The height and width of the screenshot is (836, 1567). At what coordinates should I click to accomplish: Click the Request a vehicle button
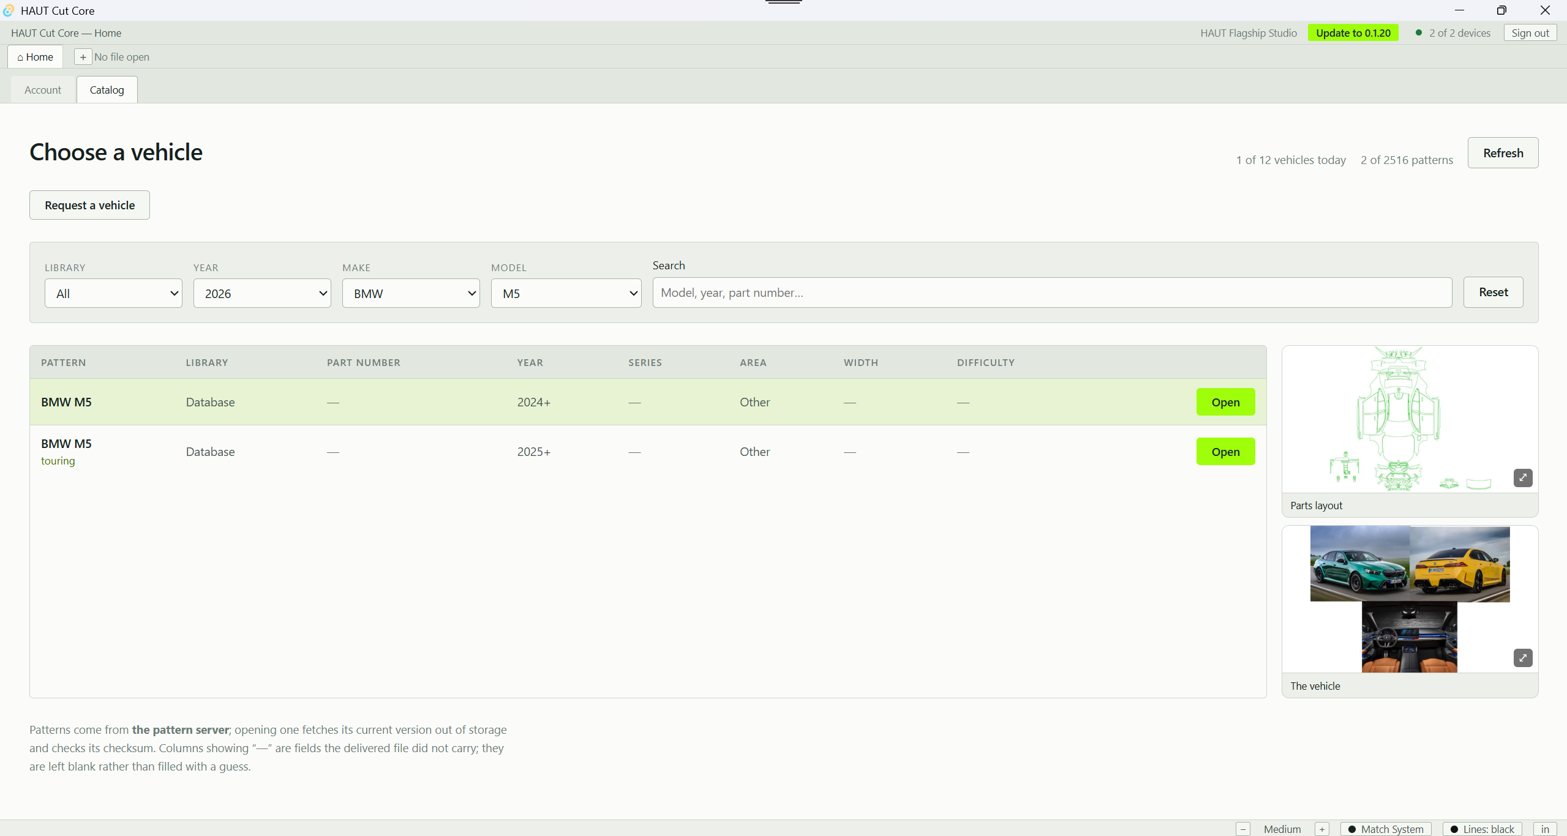click(89, 205)
